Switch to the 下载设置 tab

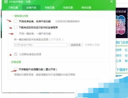(x=13, y=7)
